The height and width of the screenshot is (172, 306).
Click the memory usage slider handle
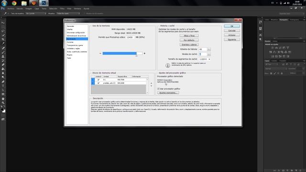click(x=136, y=55)
